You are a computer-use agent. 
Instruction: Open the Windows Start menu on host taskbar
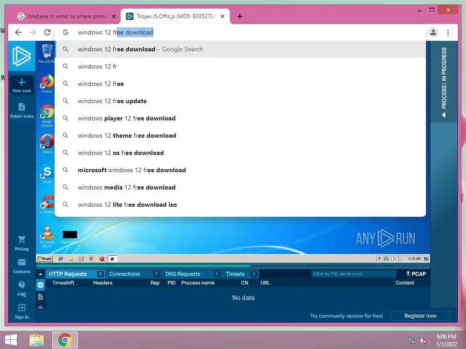tap(11, 340)
